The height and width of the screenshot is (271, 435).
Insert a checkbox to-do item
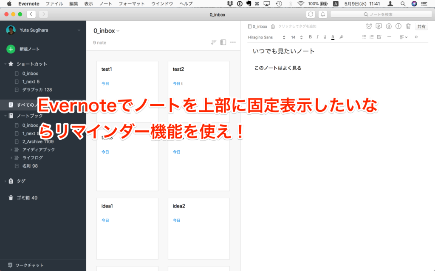379,37
